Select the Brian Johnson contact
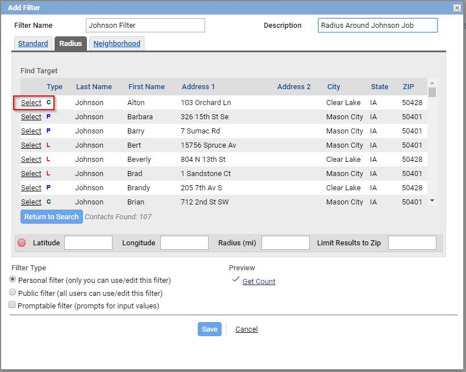Screen dimensions: 466x372 31,202
